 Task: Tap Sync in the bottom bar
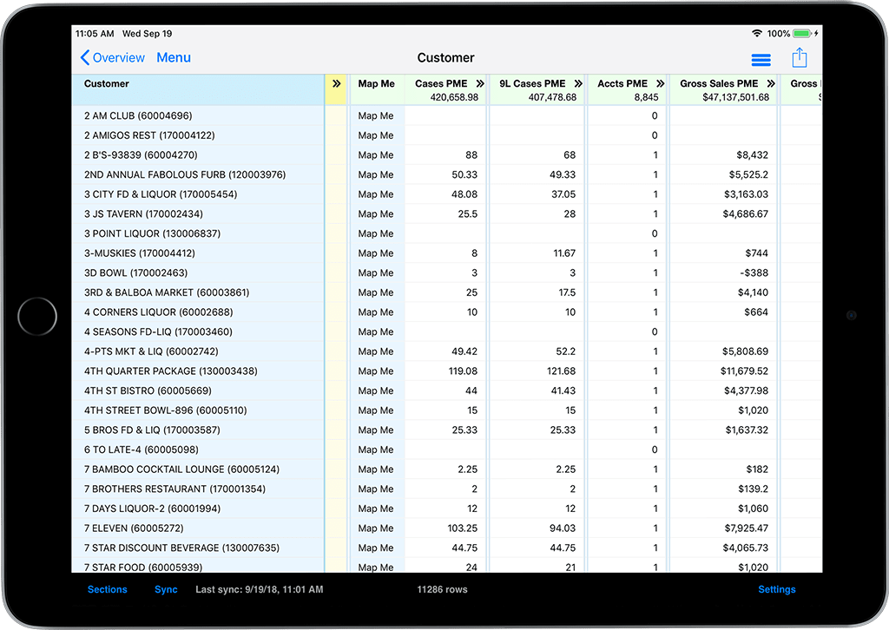coord(166,589)
